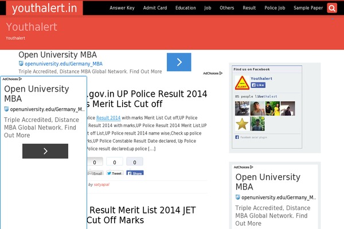Click the Facebook Share button under article
The height and width of the screenshot is (229, 344).
coord(135,173)
